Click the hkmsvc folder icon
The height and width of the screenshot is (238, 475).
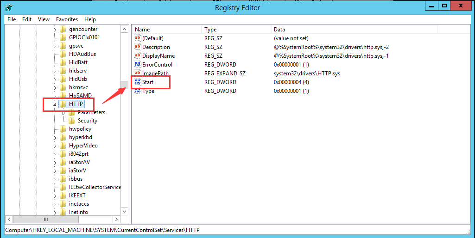tap(63, 87)
